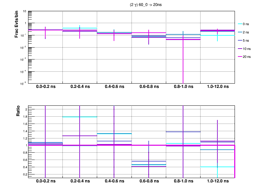The image size is (263, 189).
Task: Click the cyan 0 ns legend line
Action: click(x=240, y=24)
